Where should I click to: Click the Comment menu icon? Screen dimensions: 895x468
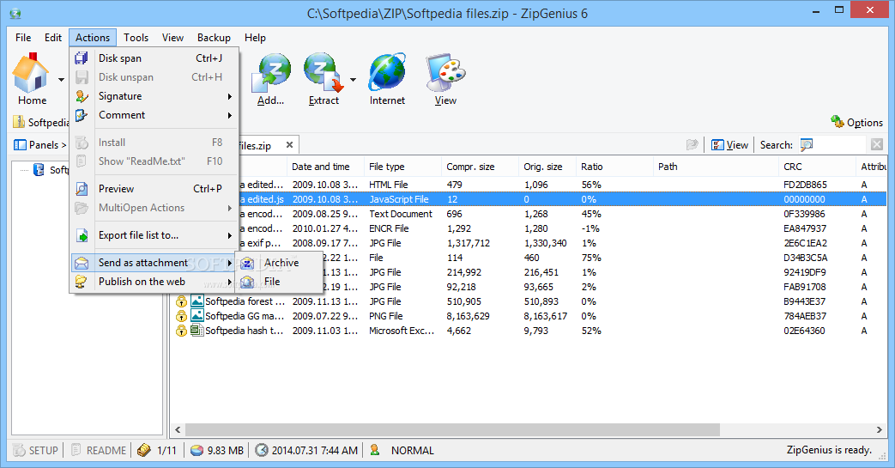click(x=82, y=115)
